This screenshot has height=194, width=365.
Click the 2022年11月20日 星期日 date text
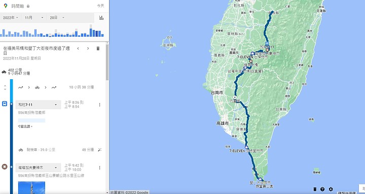point(22,58)
